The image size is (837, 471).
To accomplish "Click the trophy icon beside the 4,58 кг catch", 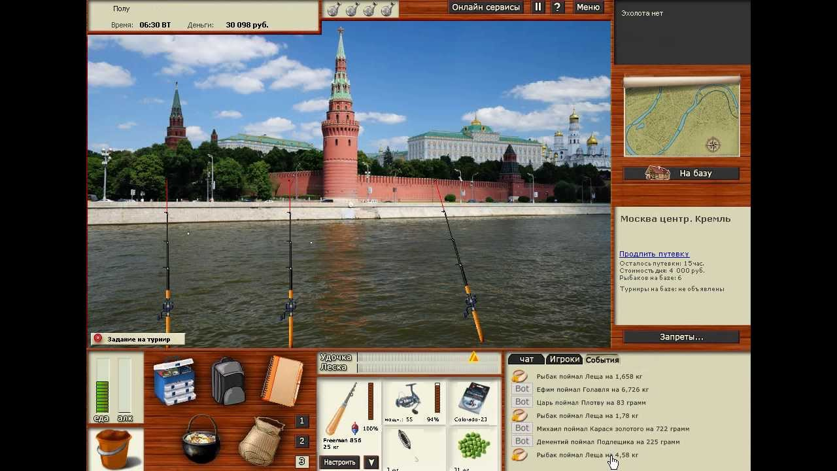I will point(519,455).
